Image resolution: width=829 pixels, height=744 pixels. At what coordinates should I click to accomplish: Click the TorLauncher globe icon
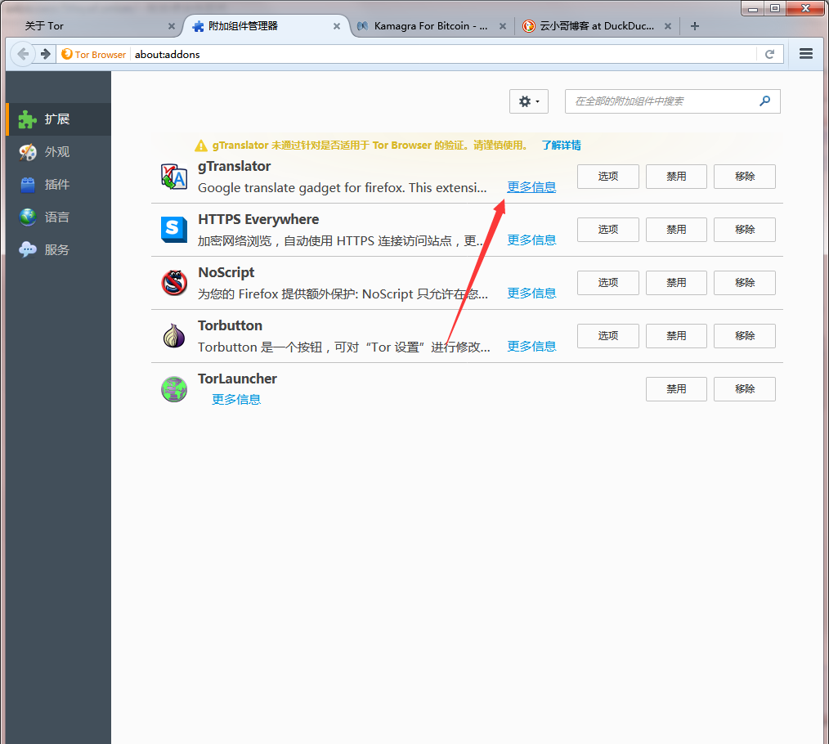click(x=174, y=389)
